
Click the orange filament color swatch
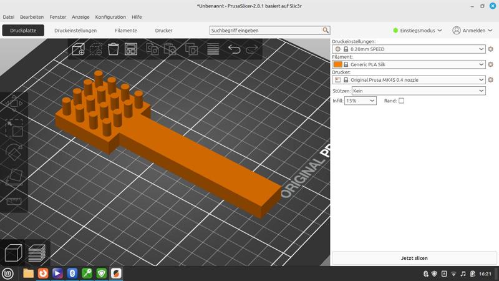(337, 64)
